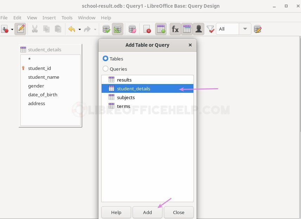Open Query Properties database-pencil icon
Screen dimensions: 301x219
pyautogui.click(x=258, y=29)
